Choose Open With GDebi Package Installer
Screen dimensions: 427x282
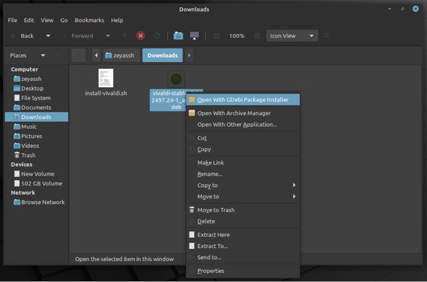click(x=243, y=99)
